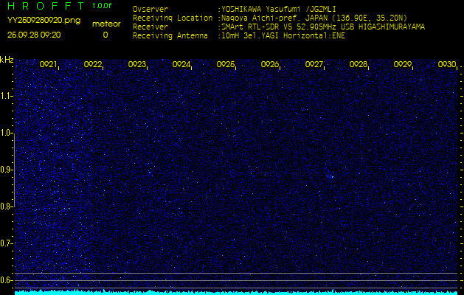Viewport: 464px width, 295px height.
Task: Click the Receiving Antenna label
Action: pos(170,36)
